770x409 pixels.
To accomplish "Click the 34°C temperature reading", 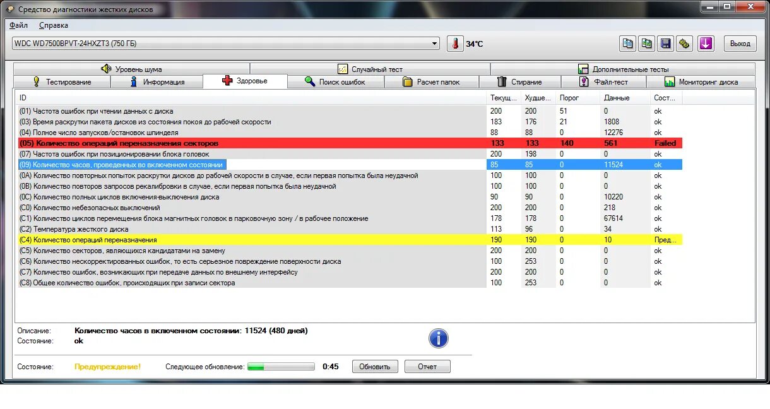I will [475, 44].
